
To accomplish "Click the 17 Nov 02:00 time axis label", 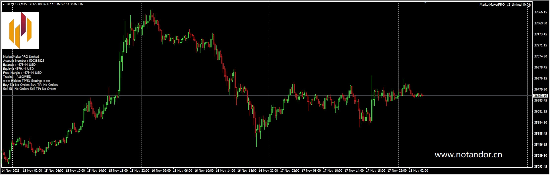I will pyautogui.click(x=290, y=171).
